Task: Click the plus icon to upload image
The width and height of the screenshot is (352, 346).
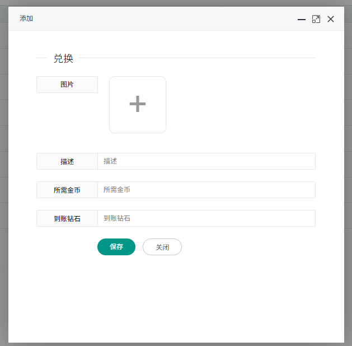Action: click(138, 105)
